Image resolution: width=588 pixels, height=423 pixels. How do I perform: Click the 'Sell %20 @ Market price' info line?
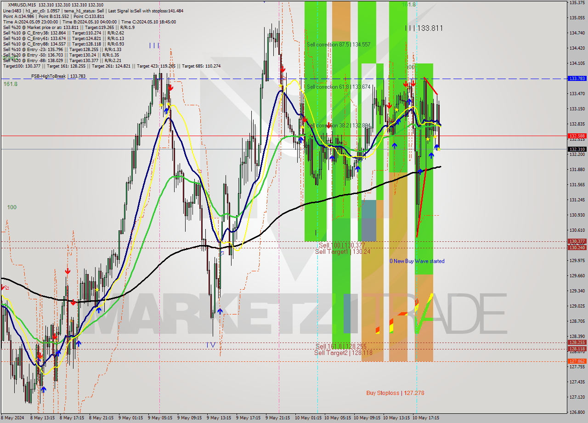[68, 27]
